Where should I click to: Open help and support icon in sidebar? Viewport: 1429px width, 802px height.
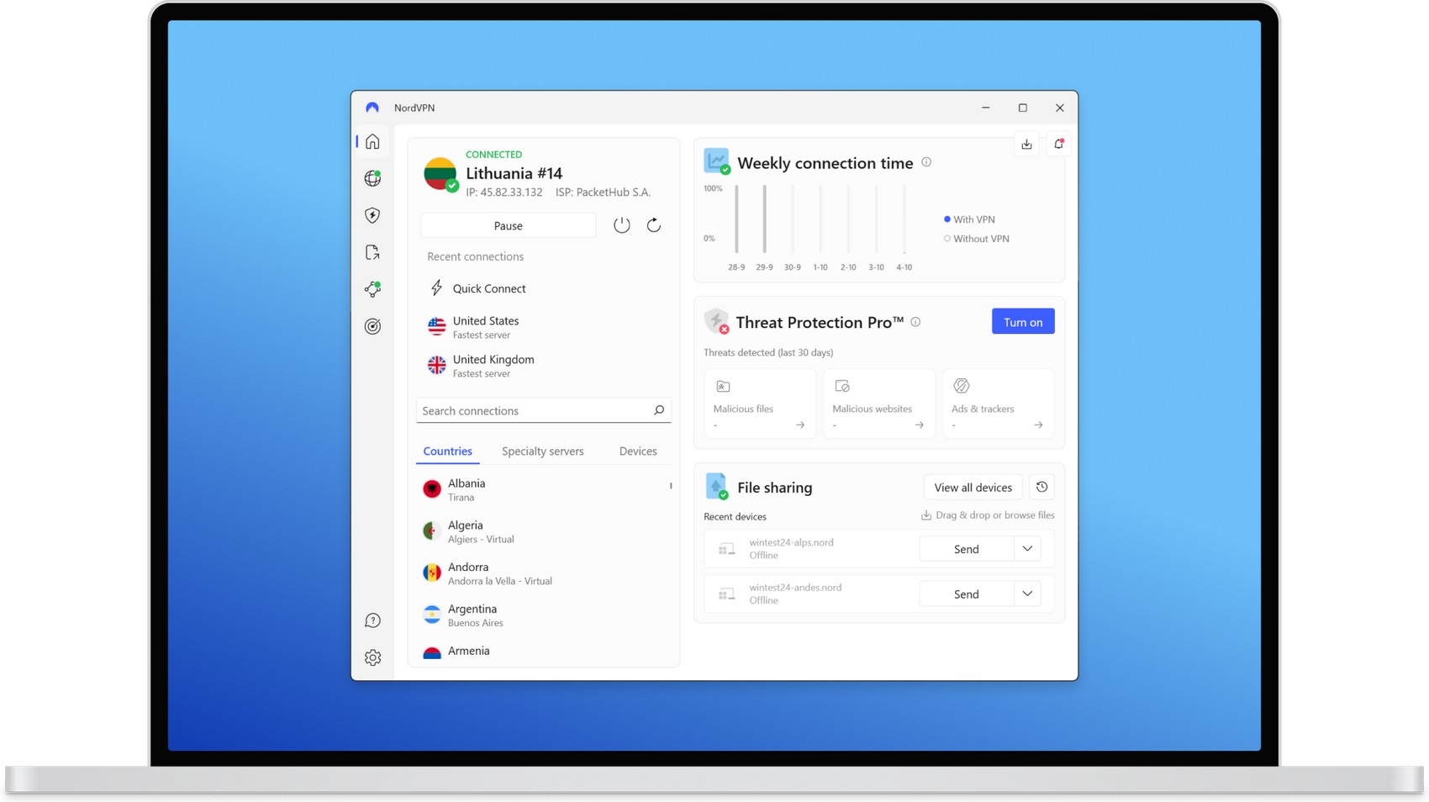coord(372,620)
